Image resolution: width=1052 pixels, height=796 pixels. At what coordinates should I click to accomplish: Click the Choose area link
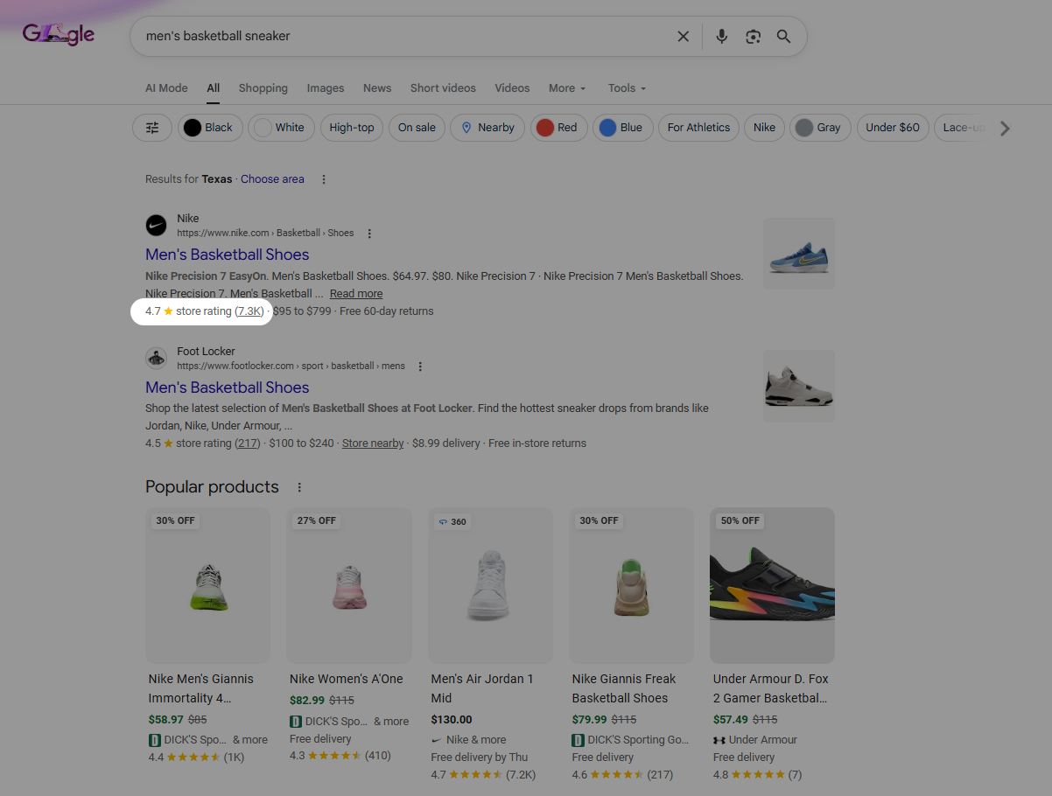pyautogui.click(x=272, y=179)
